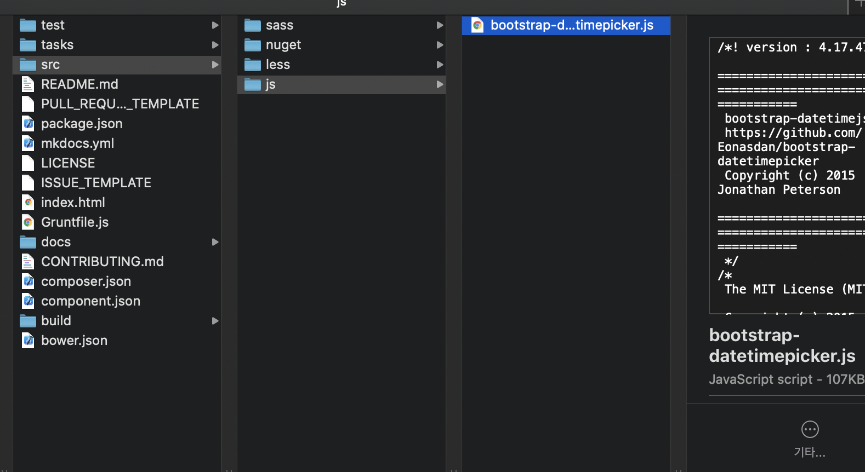The image size is (865, 472).
Task: Select the tasks folder name
Action: click(x=57, y=45)
